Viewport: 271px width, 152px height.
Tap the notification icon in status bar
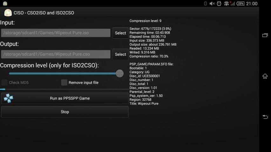click(x=5, y=3)
